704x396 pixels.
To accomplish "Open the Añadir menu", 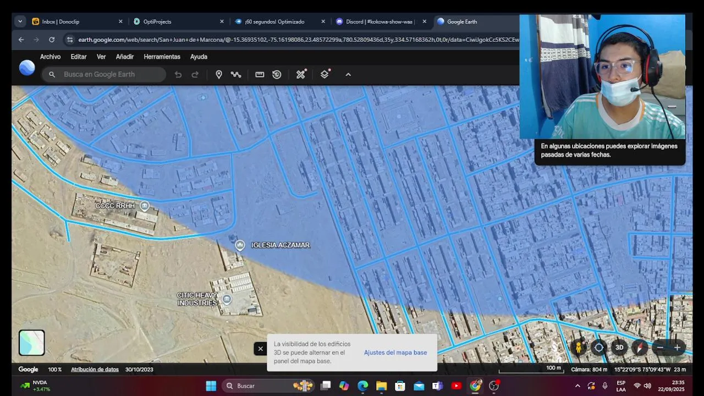I will pyautogui.click(x=125, y=57).
